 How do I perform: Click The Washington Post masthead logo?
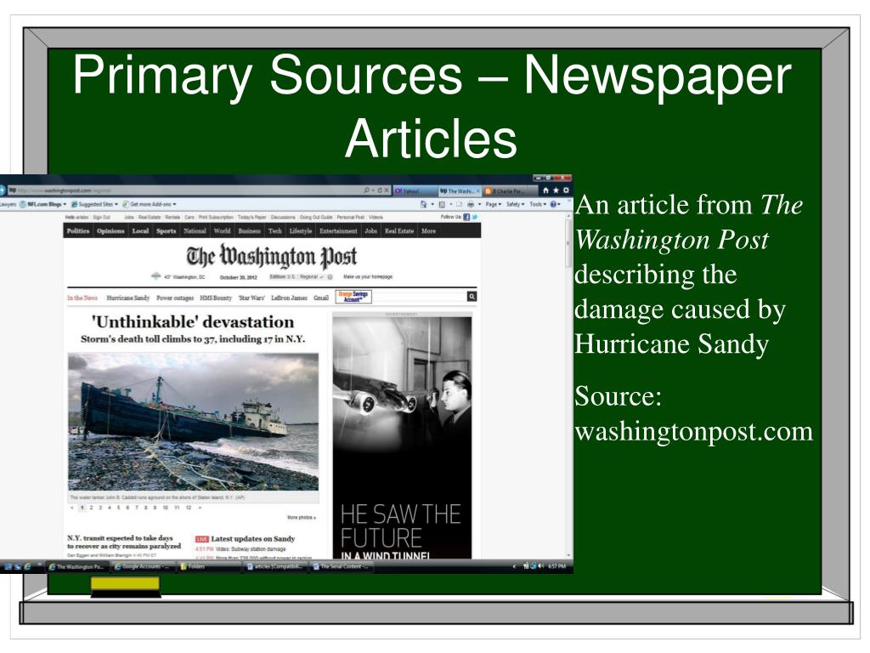tap(271, 256)
